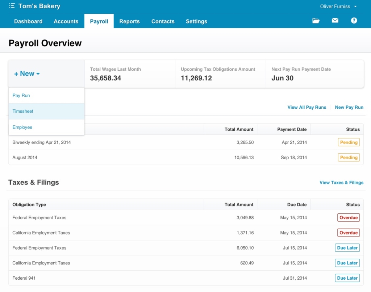The height and width of the screenshot is (292, 371).
Task: Open View Taxes & Filings
Action: (x=341, y=183)
